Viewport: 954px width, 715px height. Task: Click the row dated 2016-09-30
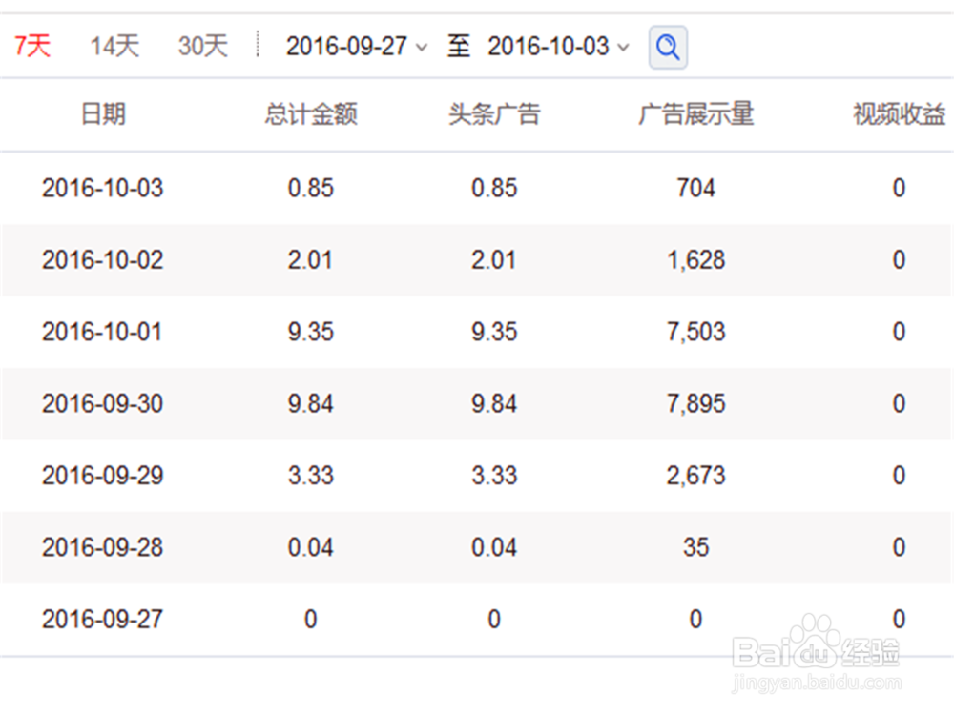point(477,403)
